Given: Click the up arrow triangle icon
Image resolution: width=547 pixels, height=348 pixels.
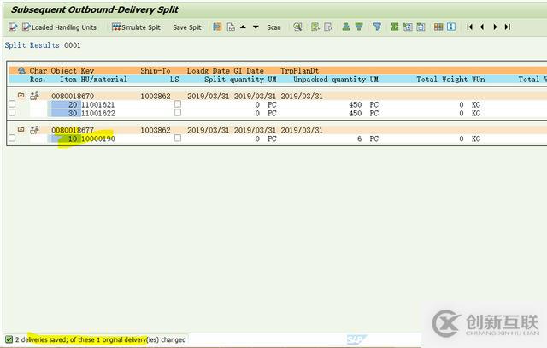Looking at the screenshot, I should (243, 27).
